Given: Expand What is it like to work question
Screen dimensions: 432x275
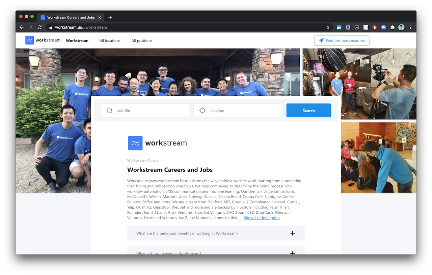Looking at the screenshot, I should pos(216,250).
